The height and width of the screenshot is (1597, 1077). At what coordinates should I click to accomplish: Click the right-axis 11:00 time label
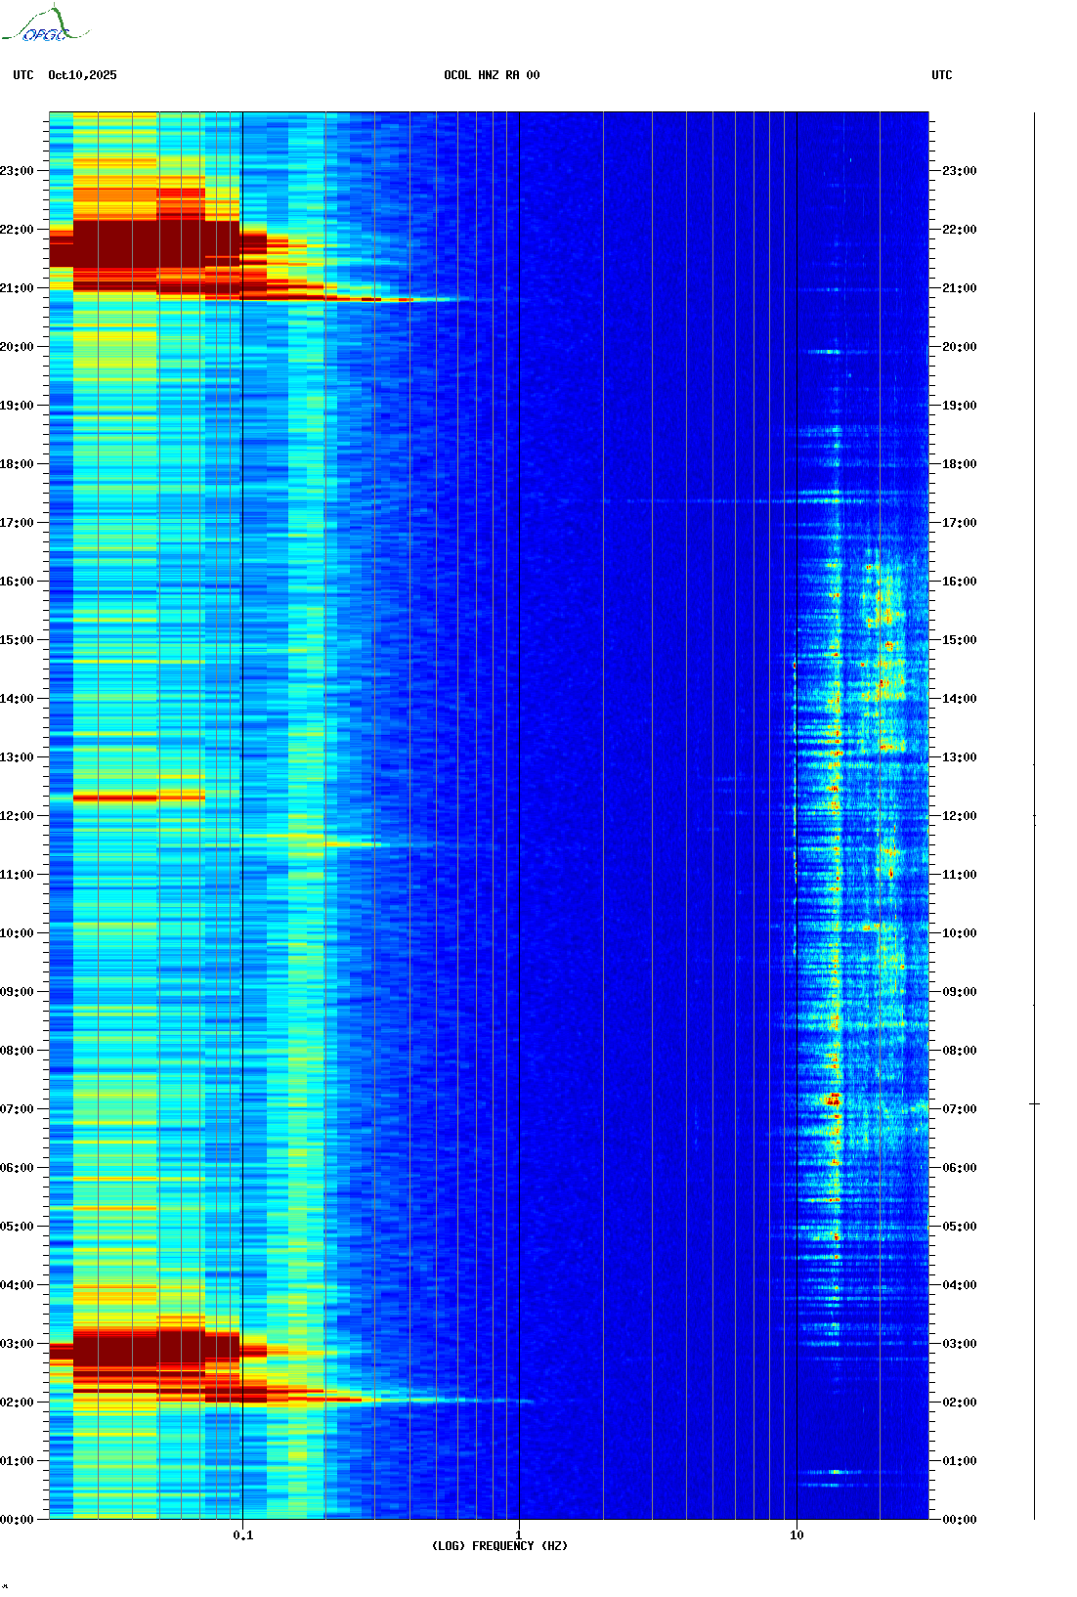[x=960, y=875]
